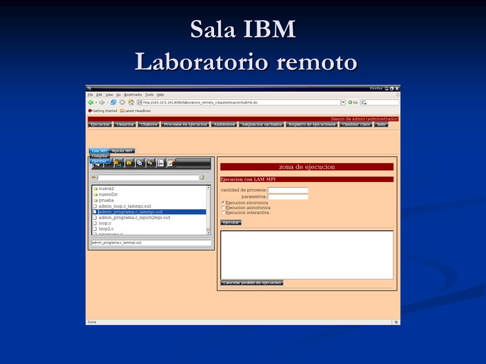Open the Go menu
This screenshot has height=364, width=486.
(118, 95)
